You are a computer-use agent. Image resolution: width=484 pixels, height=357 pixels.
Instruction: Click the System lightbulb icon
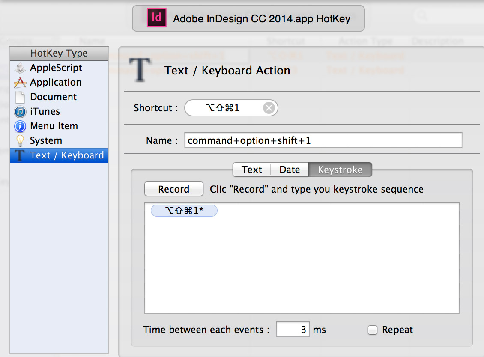(20, 141)
